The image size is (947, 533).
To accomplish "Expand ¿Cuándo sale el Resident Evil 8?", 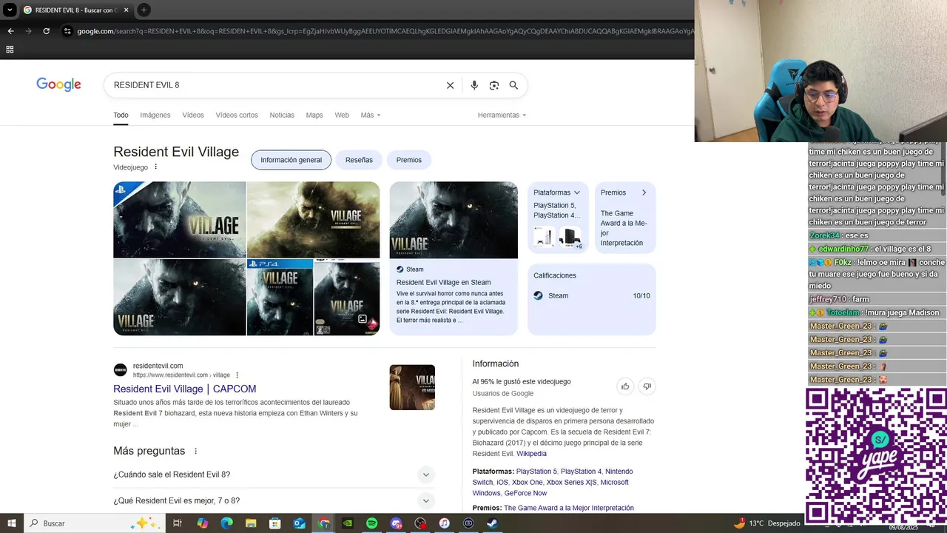I will (x=274, y=475).
